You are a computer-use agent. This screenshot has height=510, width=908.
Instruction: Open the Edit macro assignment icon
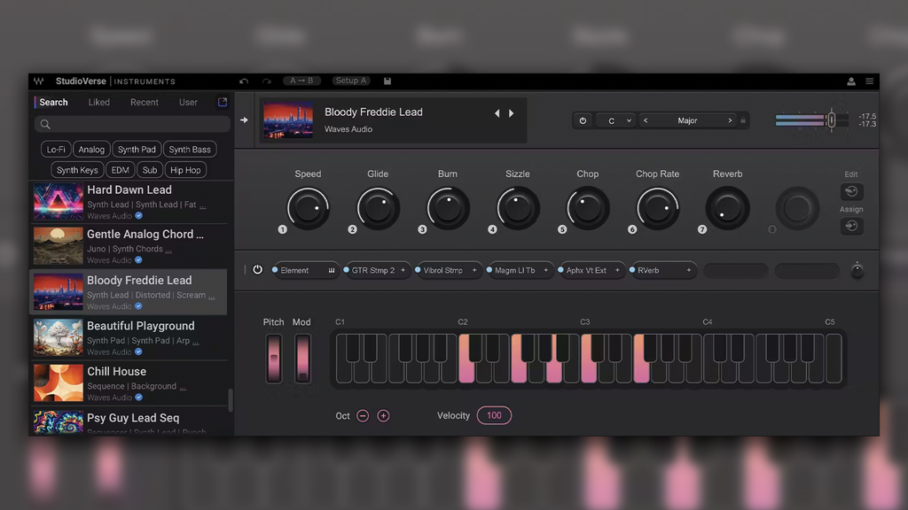(851, 191)
